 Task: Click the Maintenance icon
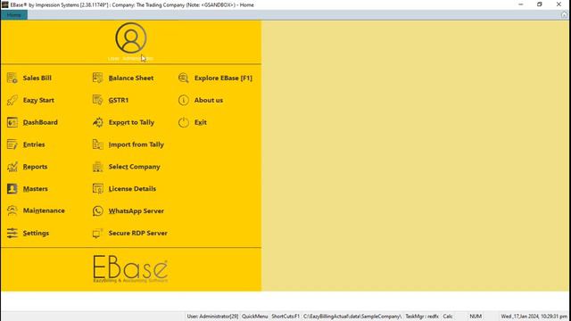coord(12,210)
